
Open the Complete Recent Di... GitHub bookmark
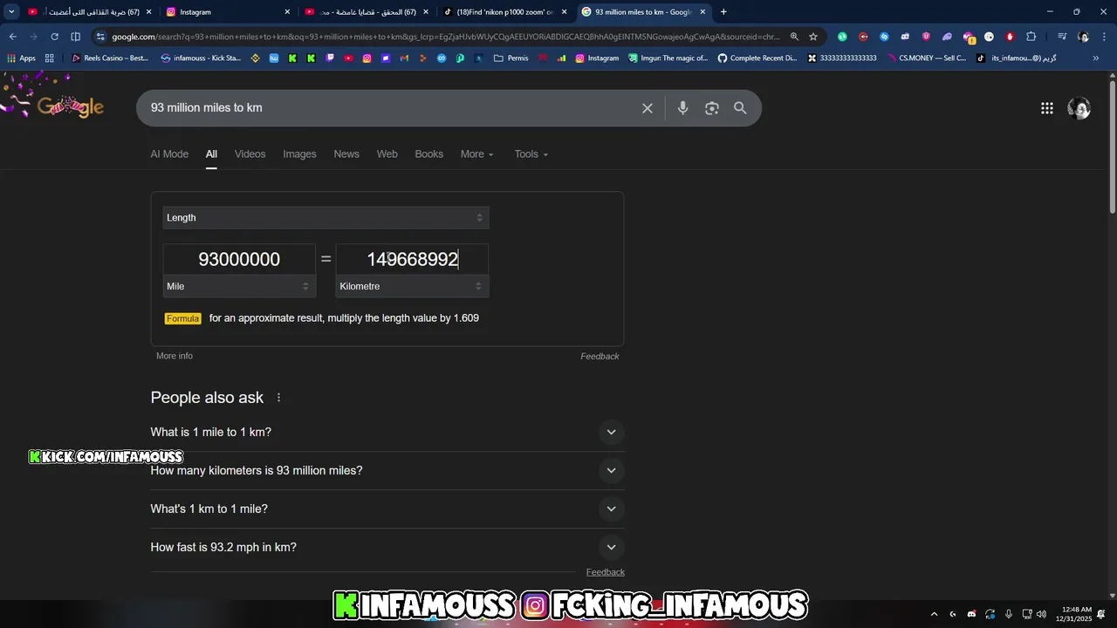click(757, 58)
